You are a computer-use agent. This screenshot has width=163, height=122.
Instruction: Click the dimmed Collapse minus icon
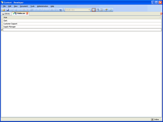(48, 10)
